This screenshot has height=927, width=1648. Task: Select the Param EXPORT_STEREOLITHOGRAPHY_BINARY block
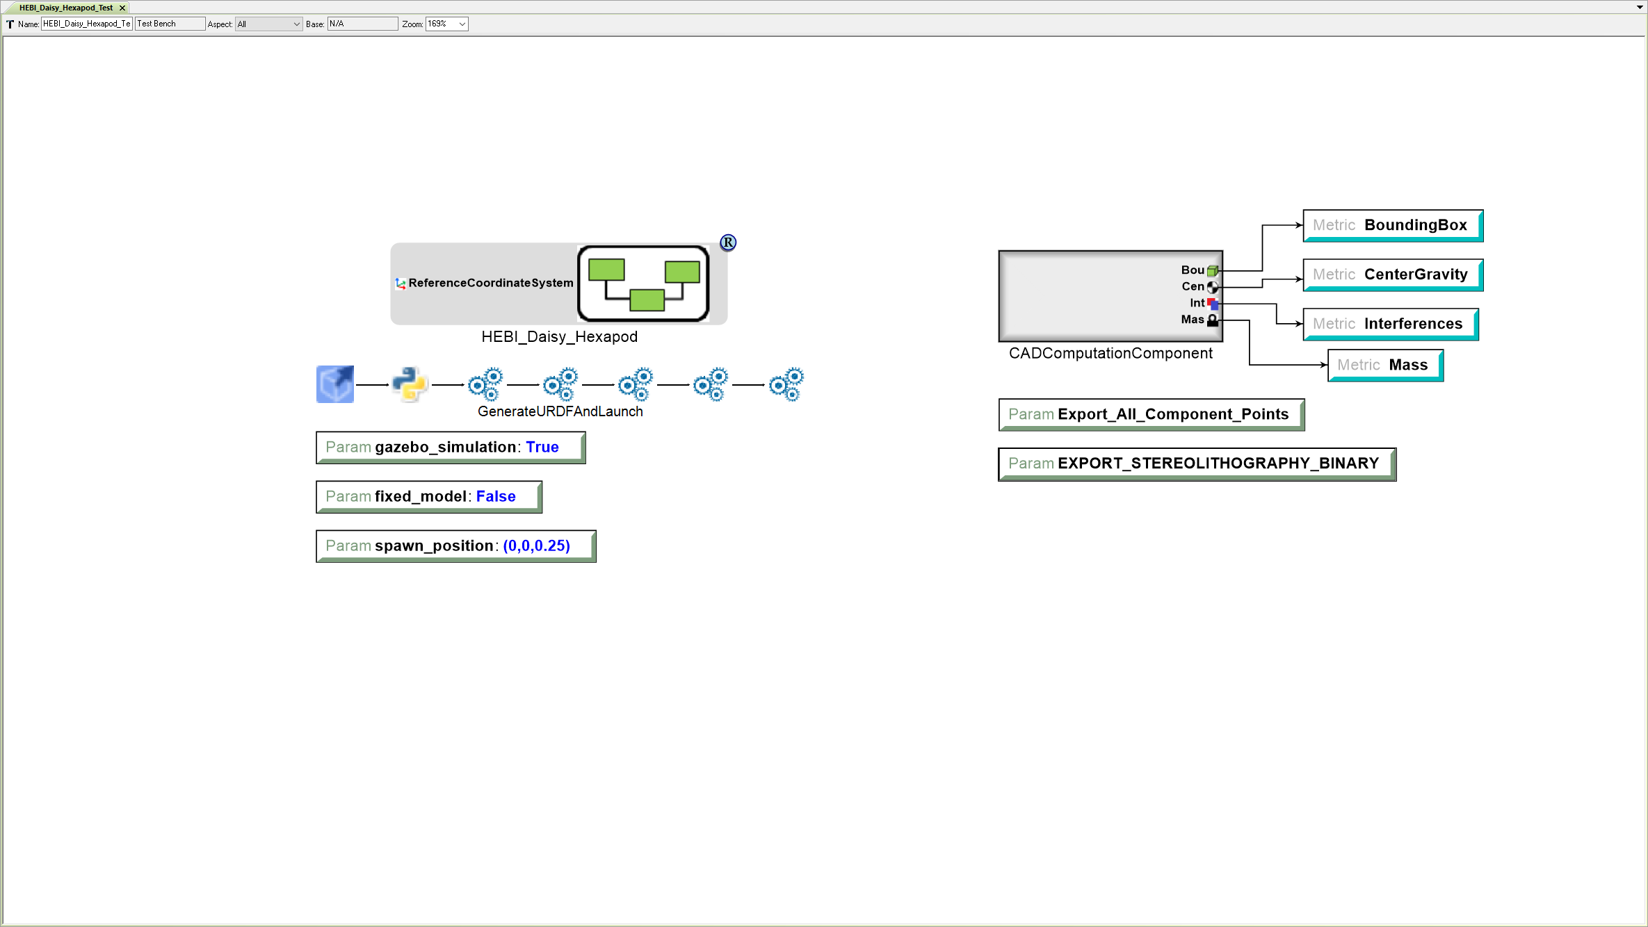(x=1195, y=463)
